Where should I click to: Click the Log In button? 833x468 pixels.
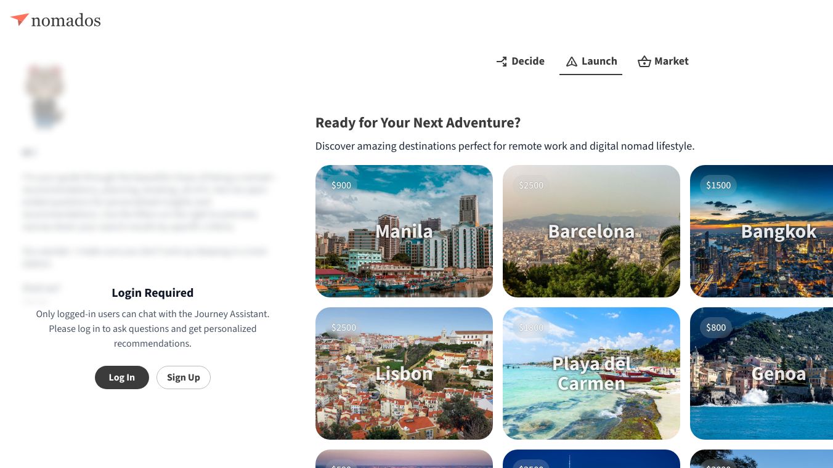[122, 377]
